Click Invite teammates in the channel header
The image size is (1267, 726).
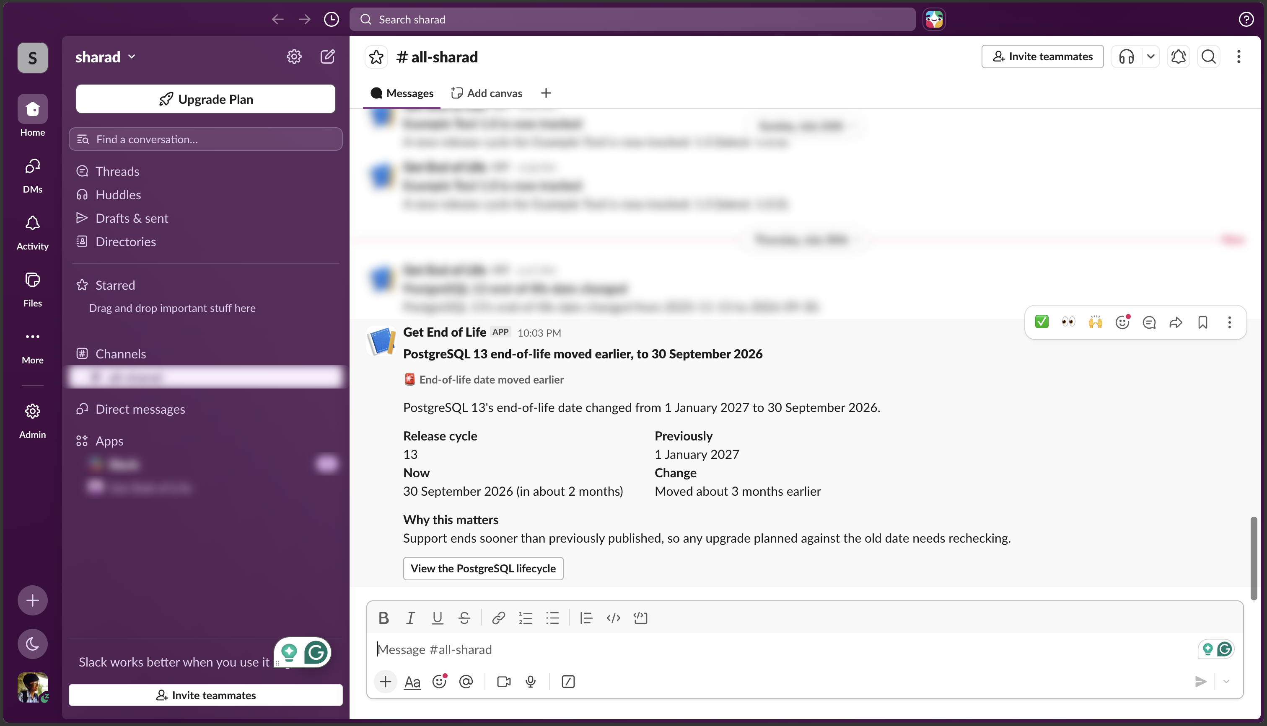[x=1042, y=57]
